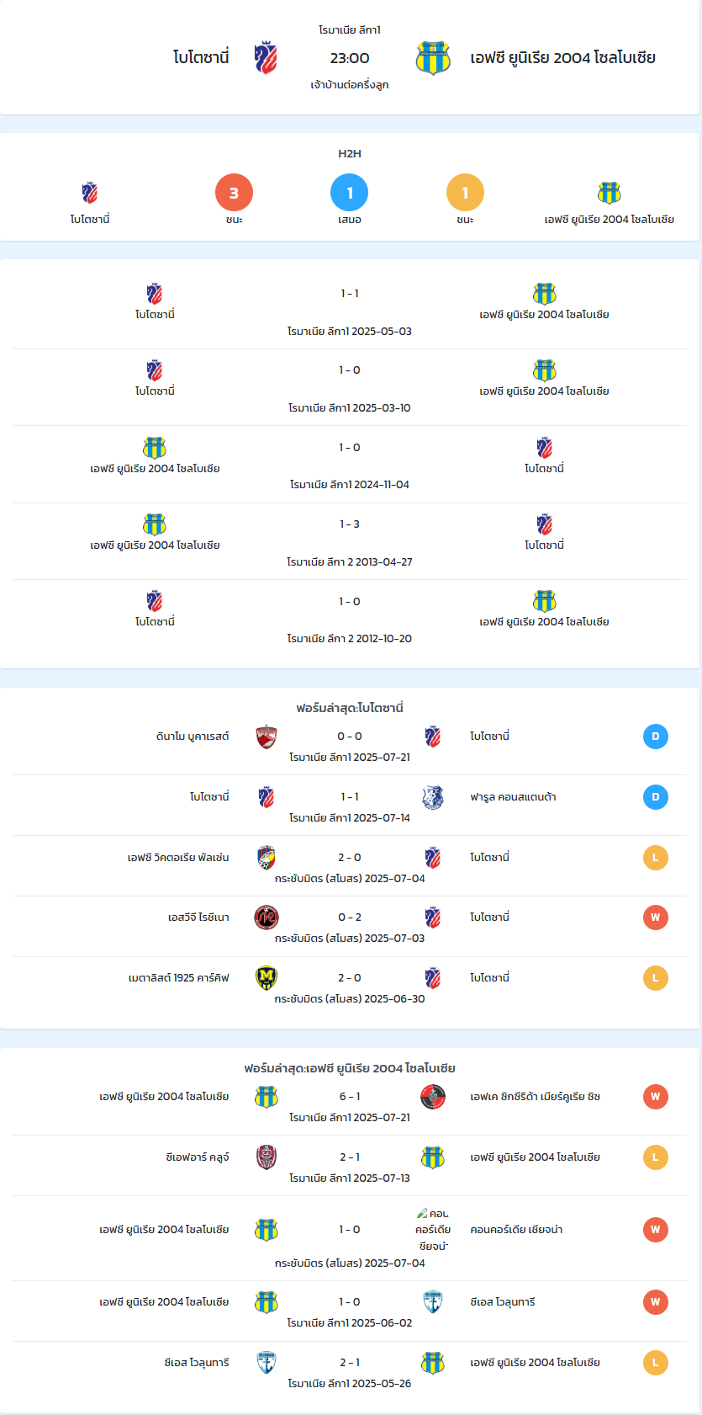Click the Metalist 1925 Kharkiv logo
This screenshot has width=702, height=1415.
coord(267,978)
